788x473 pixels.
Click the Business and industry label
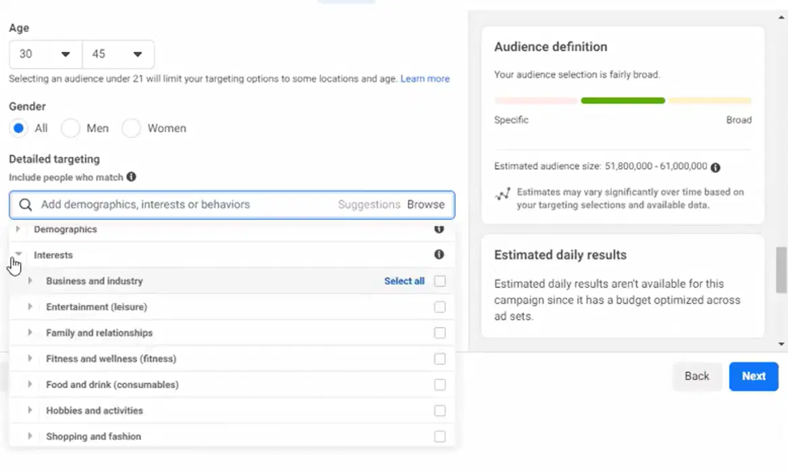(95, 281)
